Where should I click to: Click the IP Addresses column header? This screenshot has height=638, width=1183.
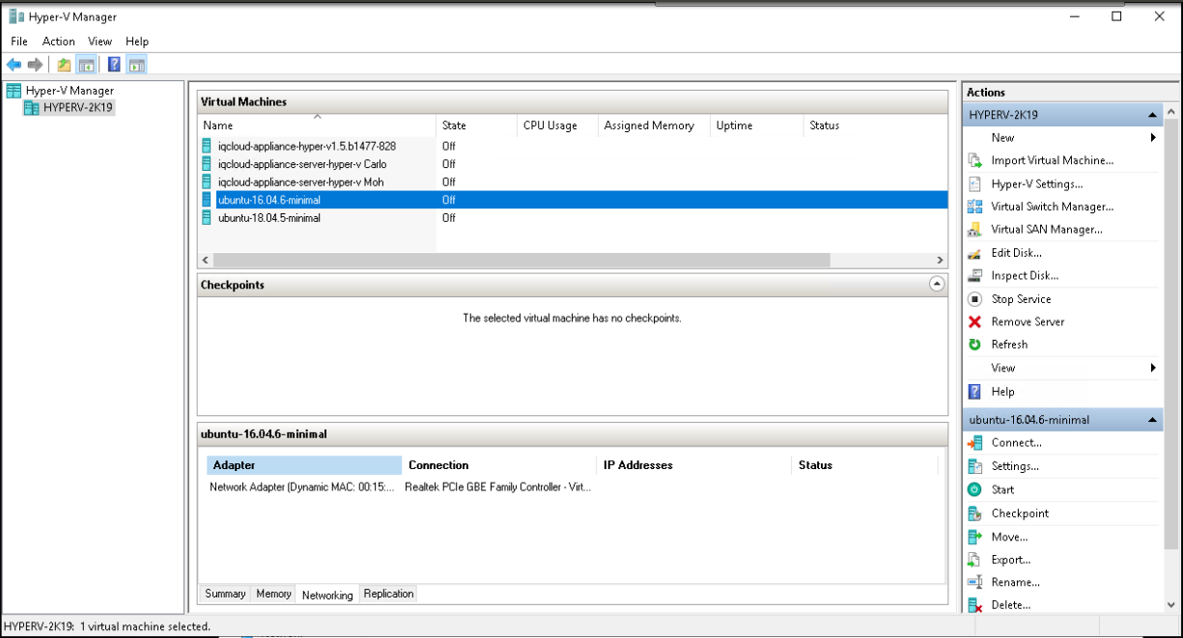click(694, 465)
